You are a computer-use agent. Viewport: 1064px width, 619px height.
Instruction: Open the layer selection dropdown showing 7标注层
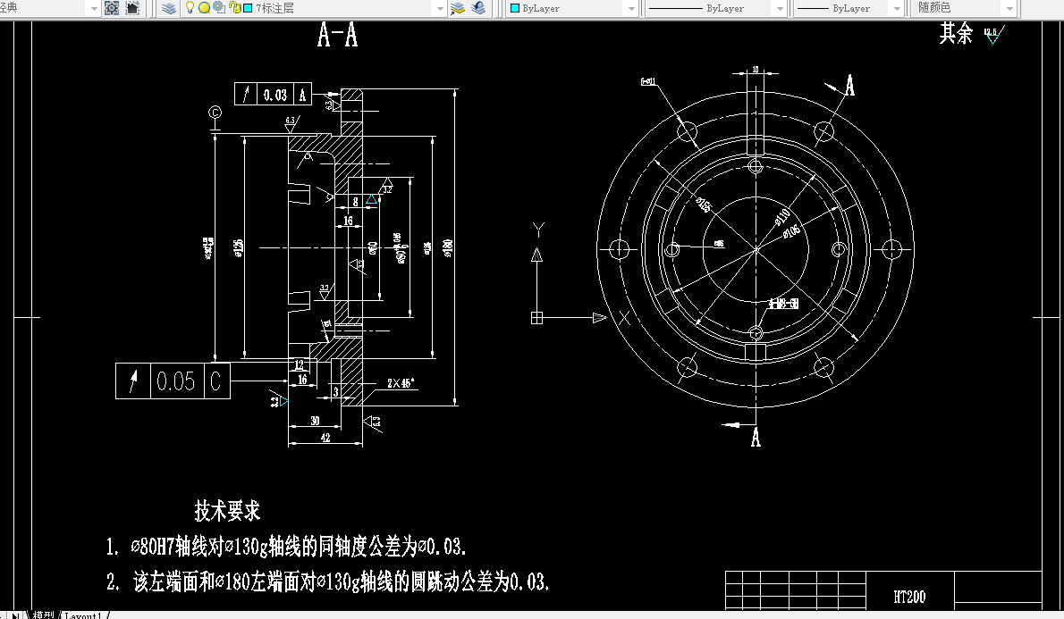(x=440, y=7)
